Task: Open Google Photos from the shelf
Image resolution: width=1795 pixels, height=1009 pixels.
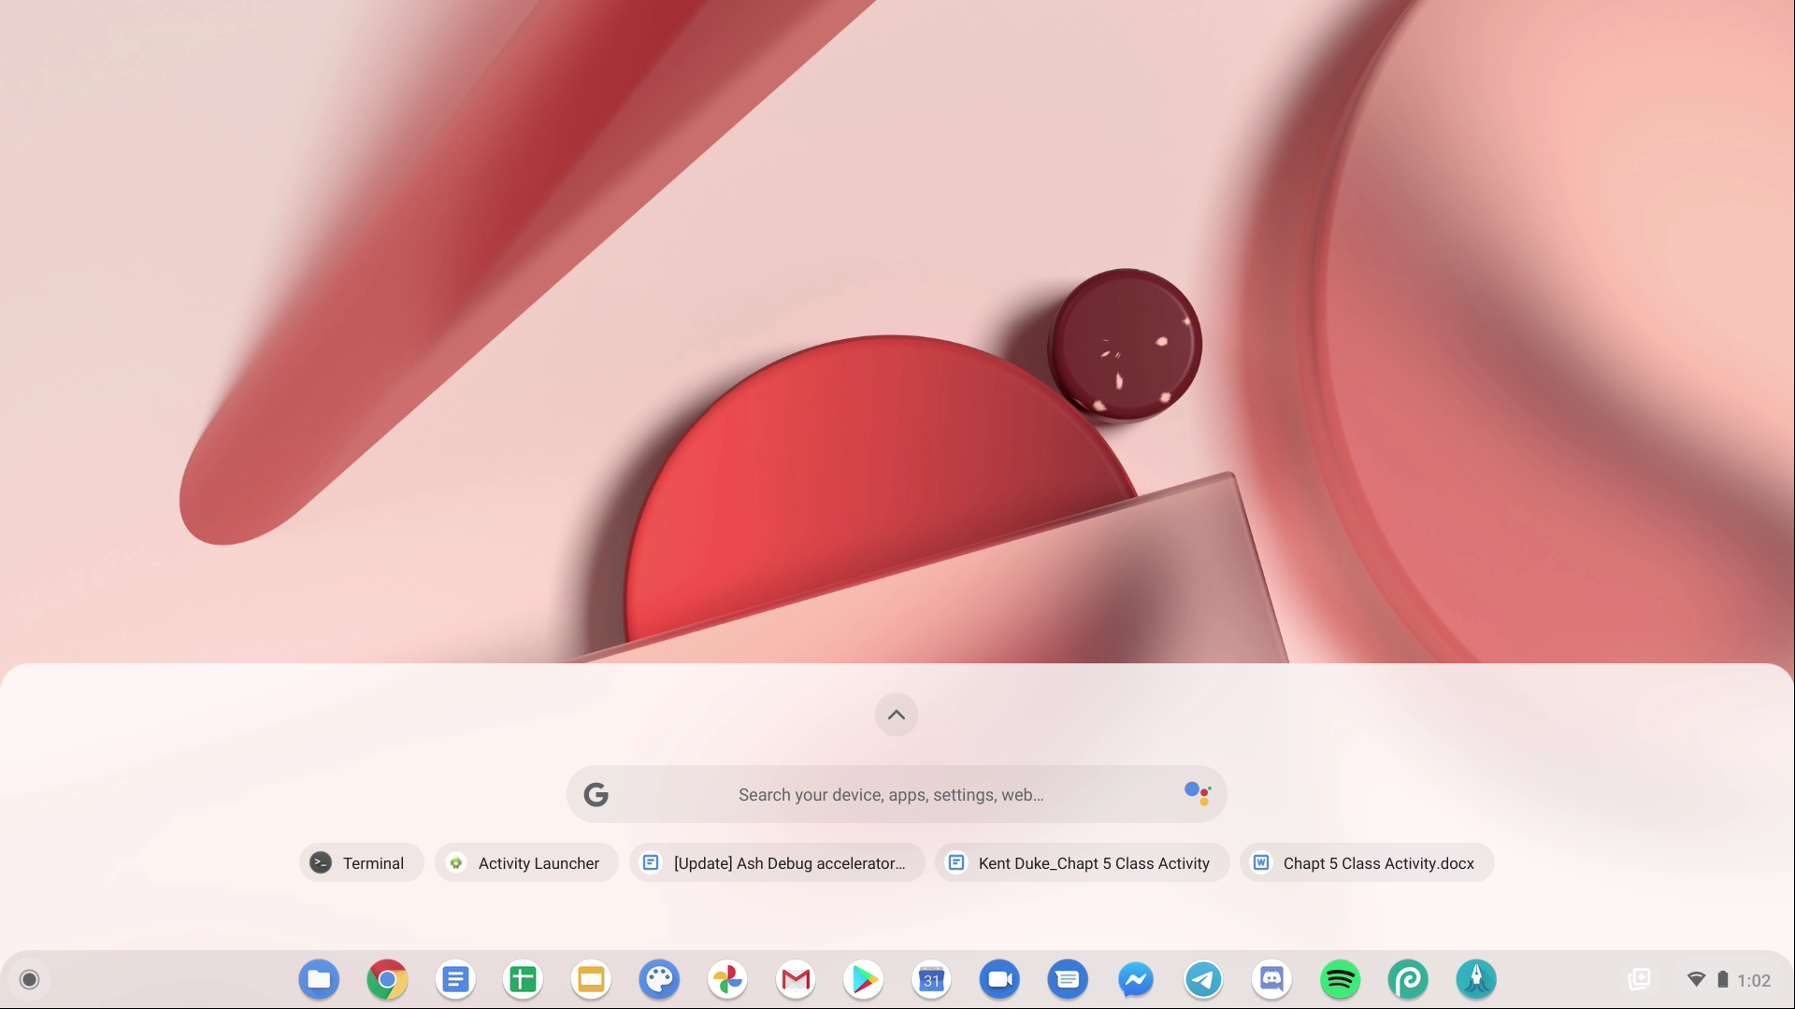Action: [x=726, y=978]
